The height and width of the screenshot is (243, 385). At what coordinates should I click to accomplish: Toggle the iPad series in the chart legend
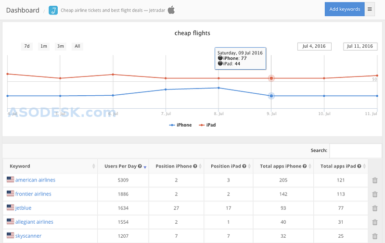207,125
